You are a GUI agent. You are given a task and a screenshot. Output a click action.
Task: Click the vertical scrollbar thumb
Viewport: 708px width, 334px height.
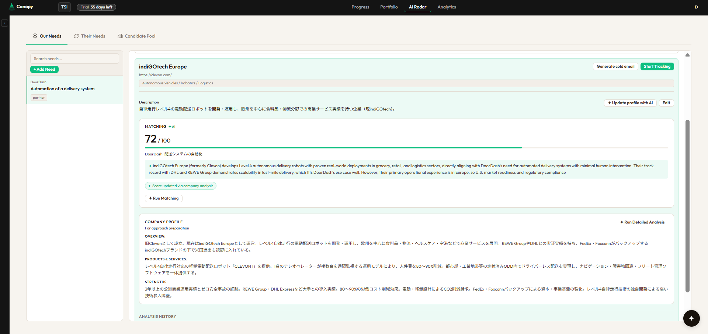click(x=687, y=206)
